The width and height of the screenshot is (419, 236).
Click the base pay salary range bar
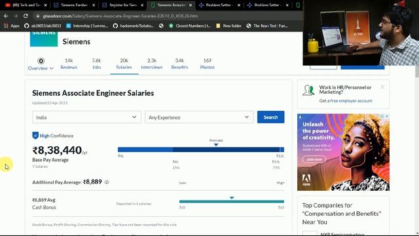point(201,149)
